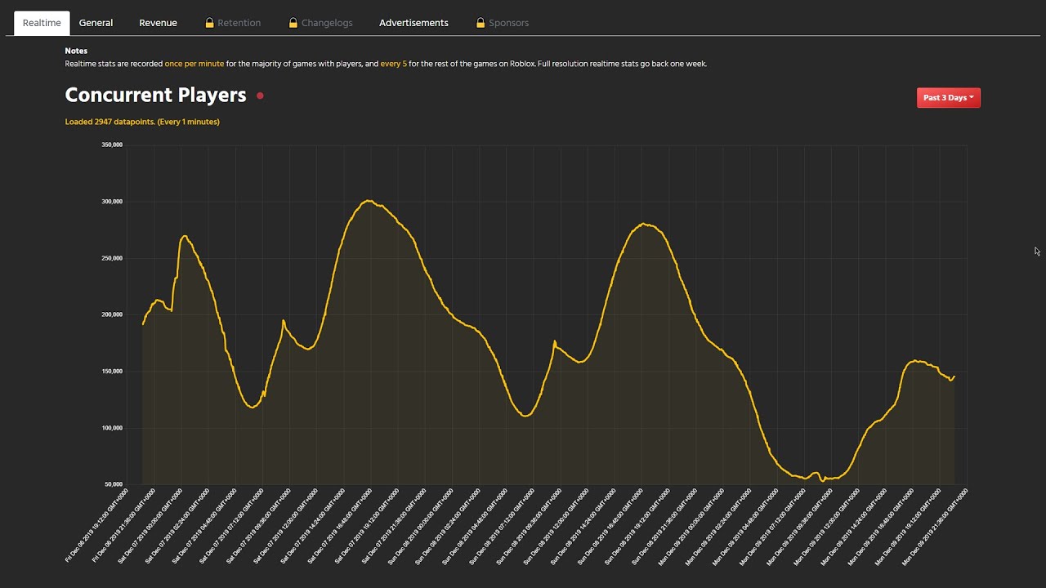This screenshot has height=588, width=1046.
Task: Click the 250,000 y-axis label
Action: tap(112, 258)
